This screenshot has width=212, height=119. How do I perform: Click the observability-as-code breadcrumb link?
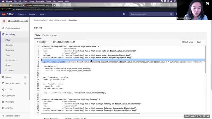57,20
